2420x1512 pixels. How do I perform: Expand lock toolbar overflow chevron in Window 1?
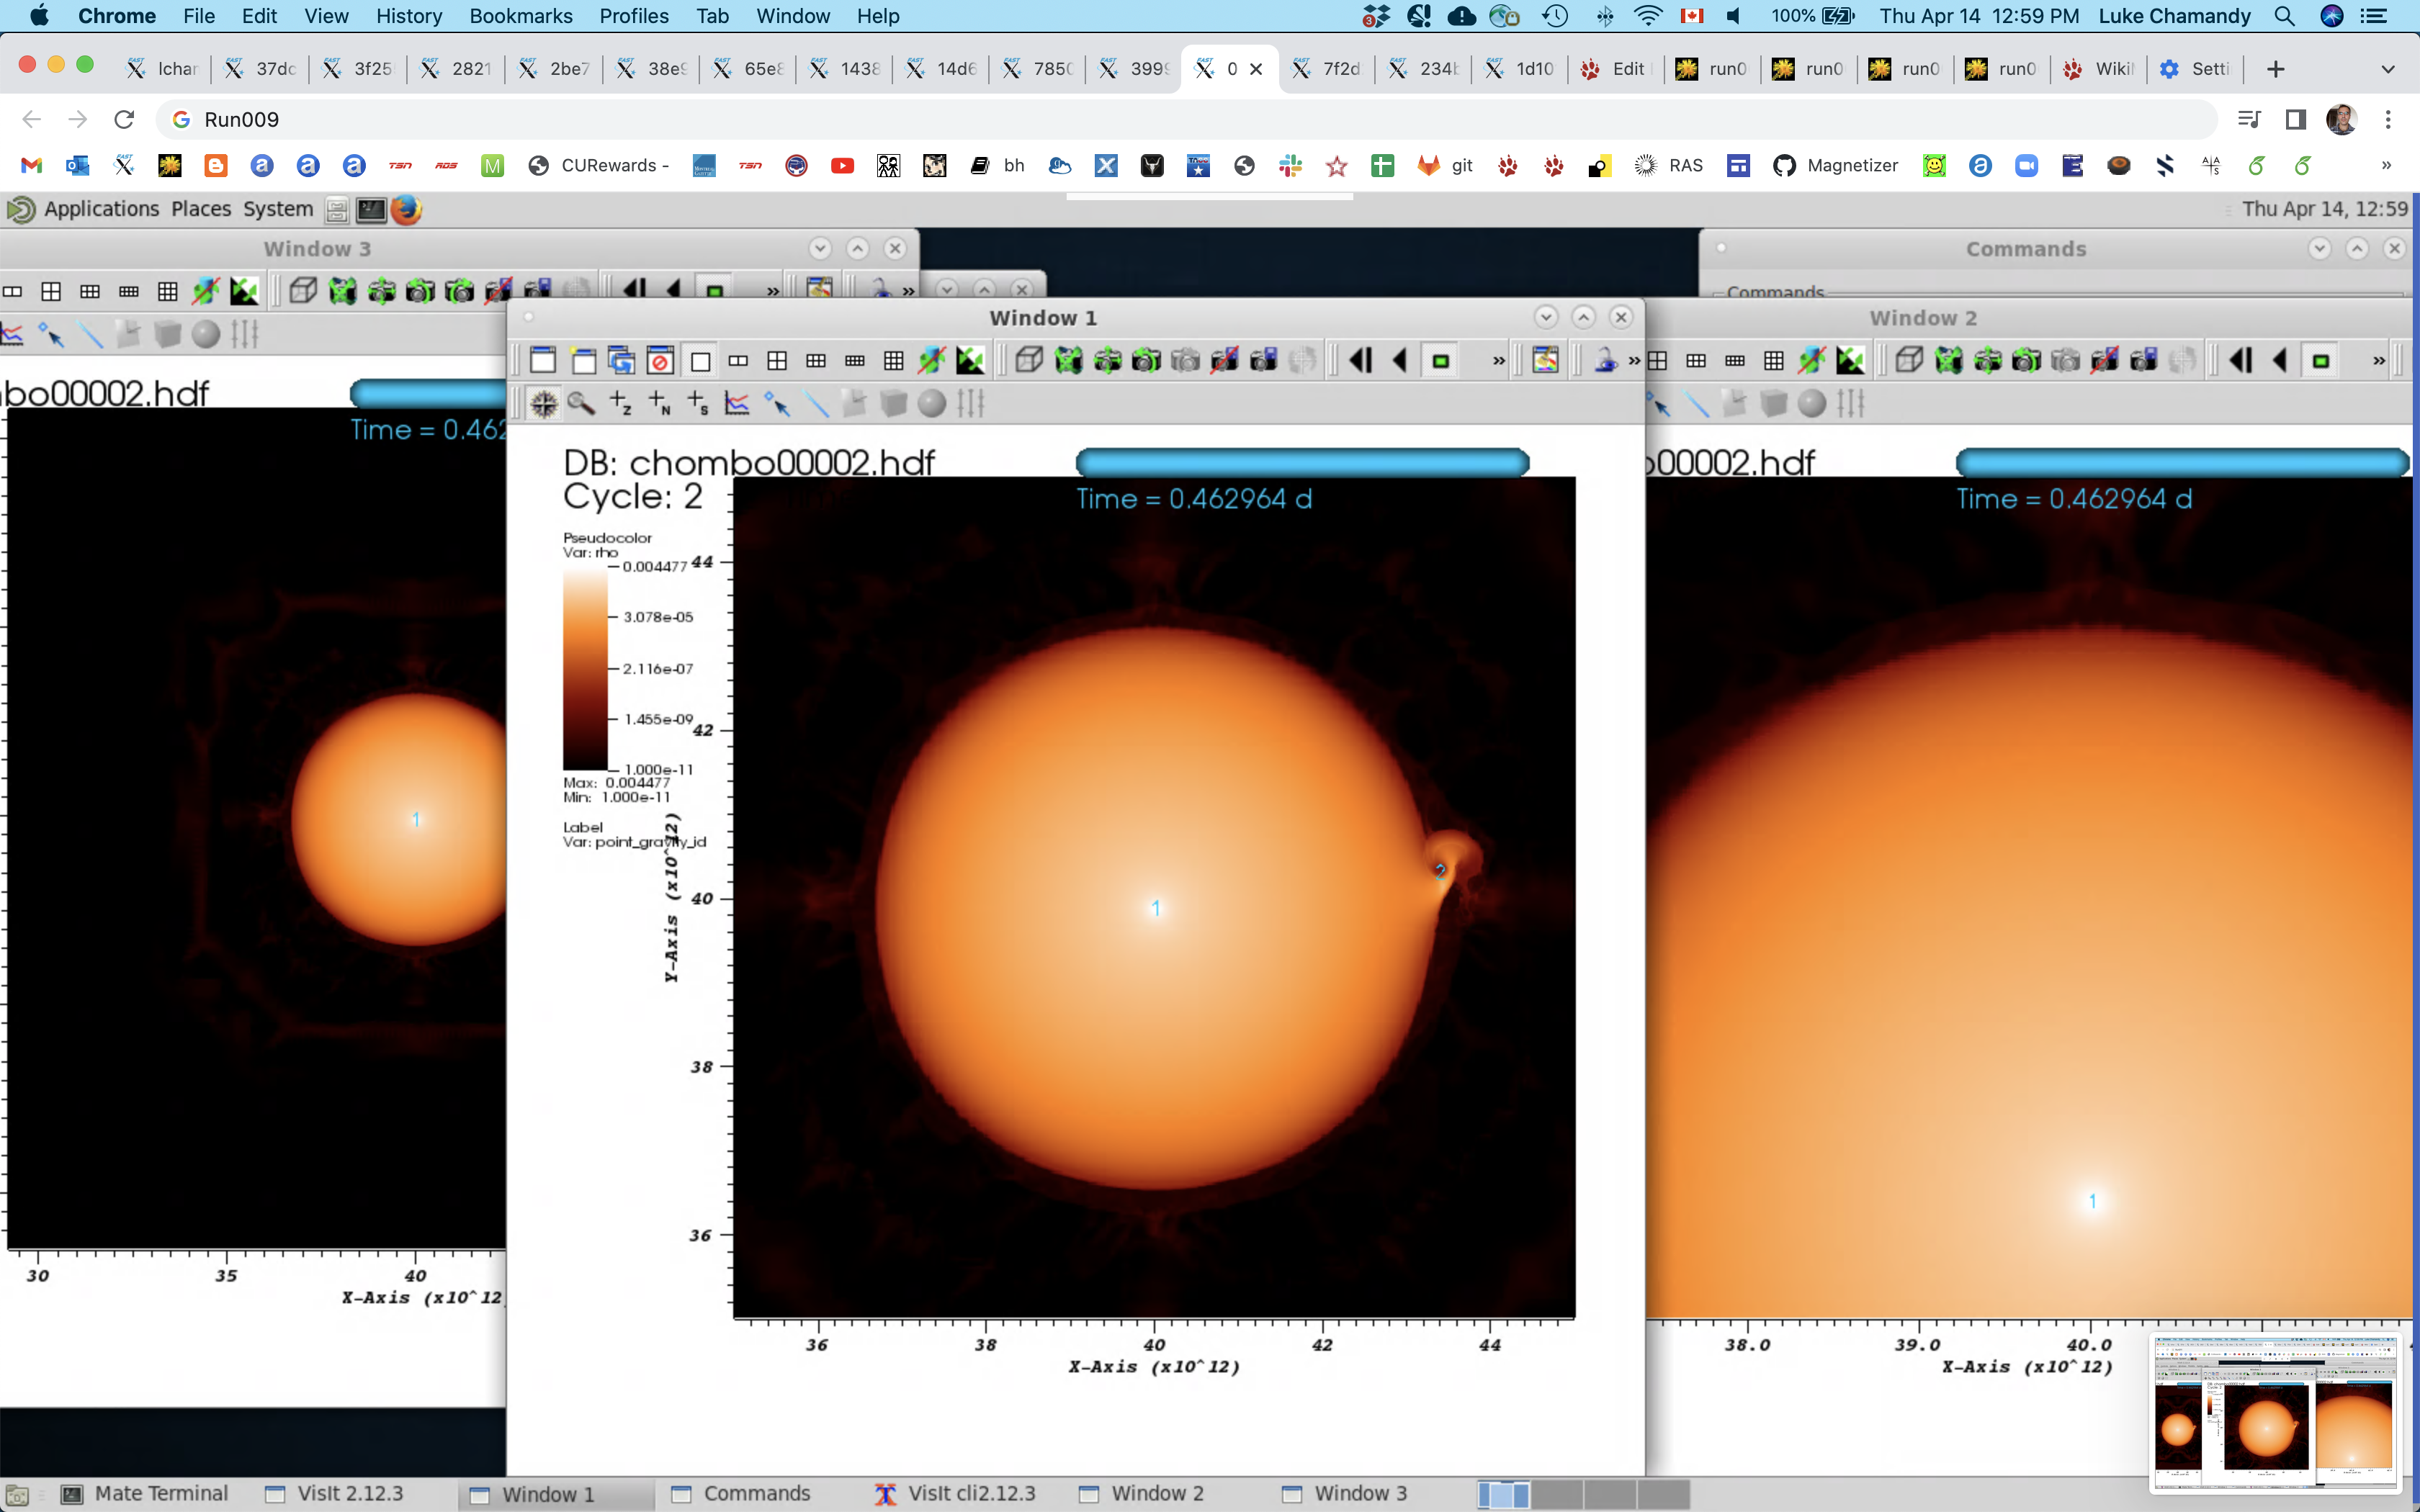tap(1633, 361)
